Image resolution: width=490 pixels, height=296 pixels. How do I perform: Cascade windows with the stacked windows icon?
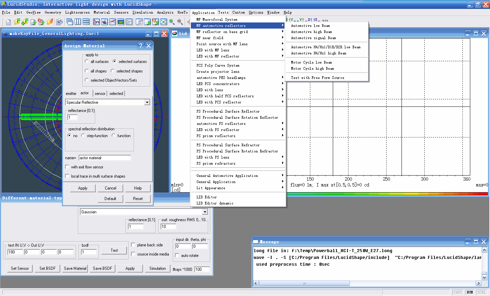click(x=70, y=22)
